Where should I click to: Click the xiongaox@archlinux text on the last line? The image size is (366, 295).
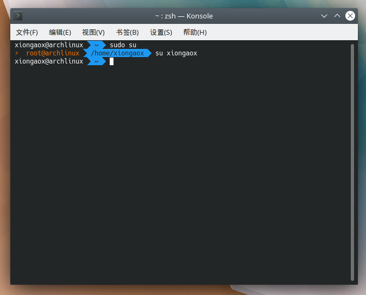[49, 61]
